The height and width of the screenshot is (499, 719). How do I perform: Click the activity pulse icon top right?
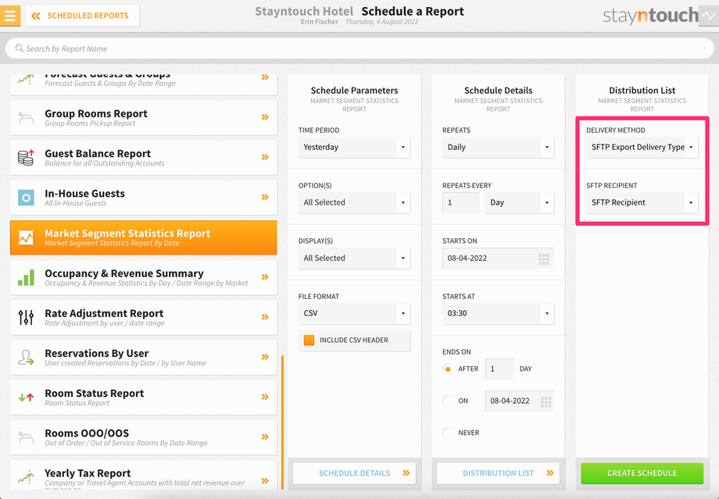pos(709,16)
